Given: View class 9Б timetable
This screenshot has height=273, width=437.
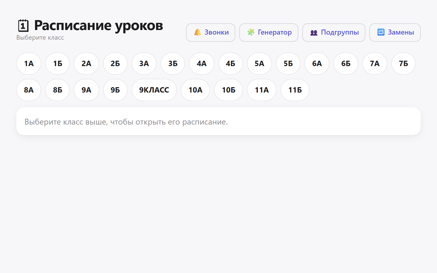Looking at the screenshot, I should [115, 90].
